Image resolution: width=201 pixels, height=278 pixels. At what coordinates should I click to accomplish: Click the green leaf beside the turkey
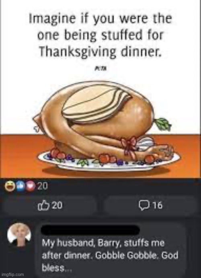(163, 124)
